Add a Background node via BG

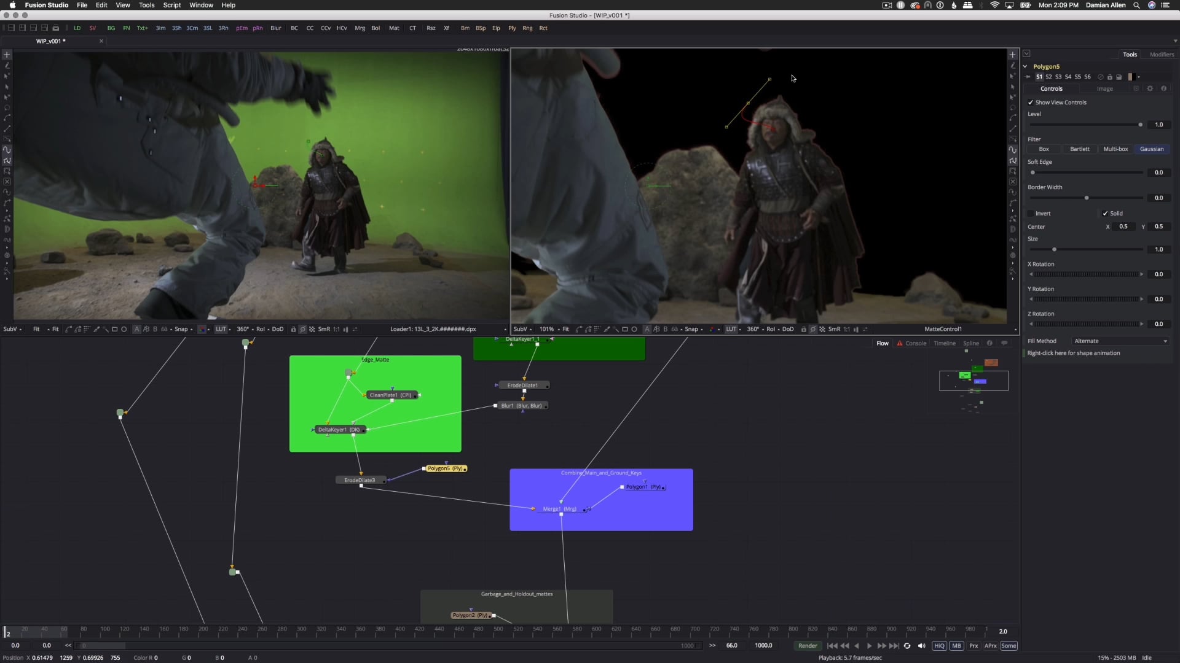(x=111, y=28)
